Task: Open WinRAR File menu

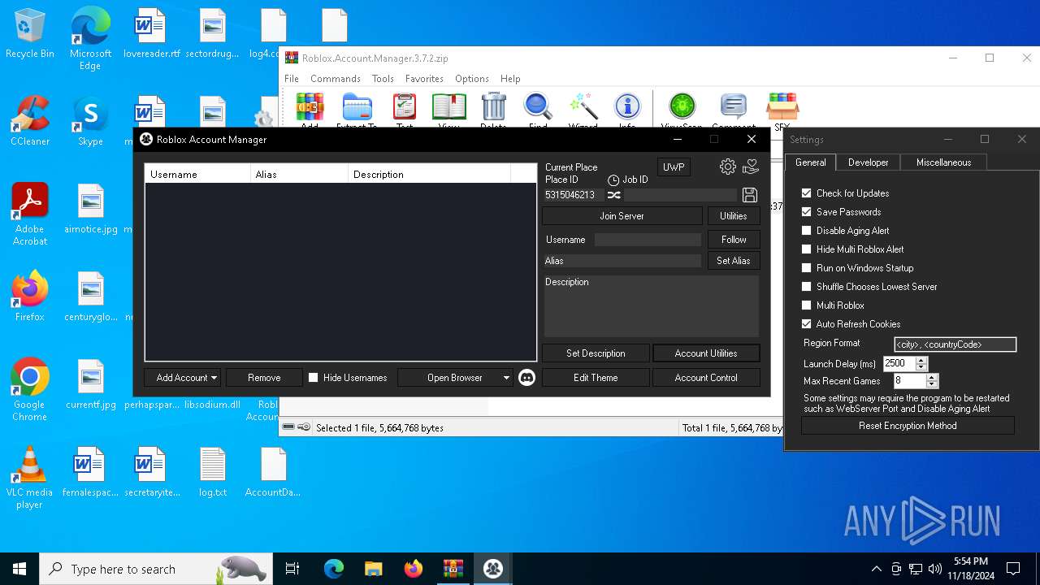Action: (292, 79)
